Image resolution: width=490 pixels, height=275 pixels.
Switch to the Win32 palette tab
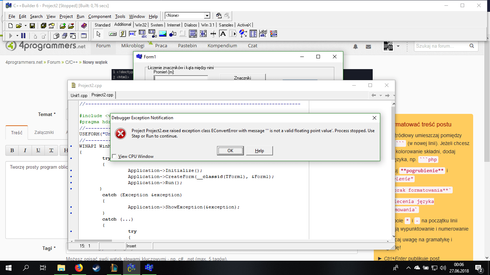pyautogui.click(x=141, y=25)
